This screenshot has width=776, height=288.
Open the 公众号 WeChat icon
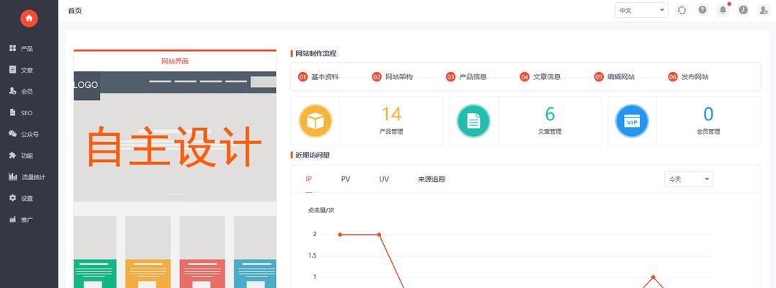(13, 134)
